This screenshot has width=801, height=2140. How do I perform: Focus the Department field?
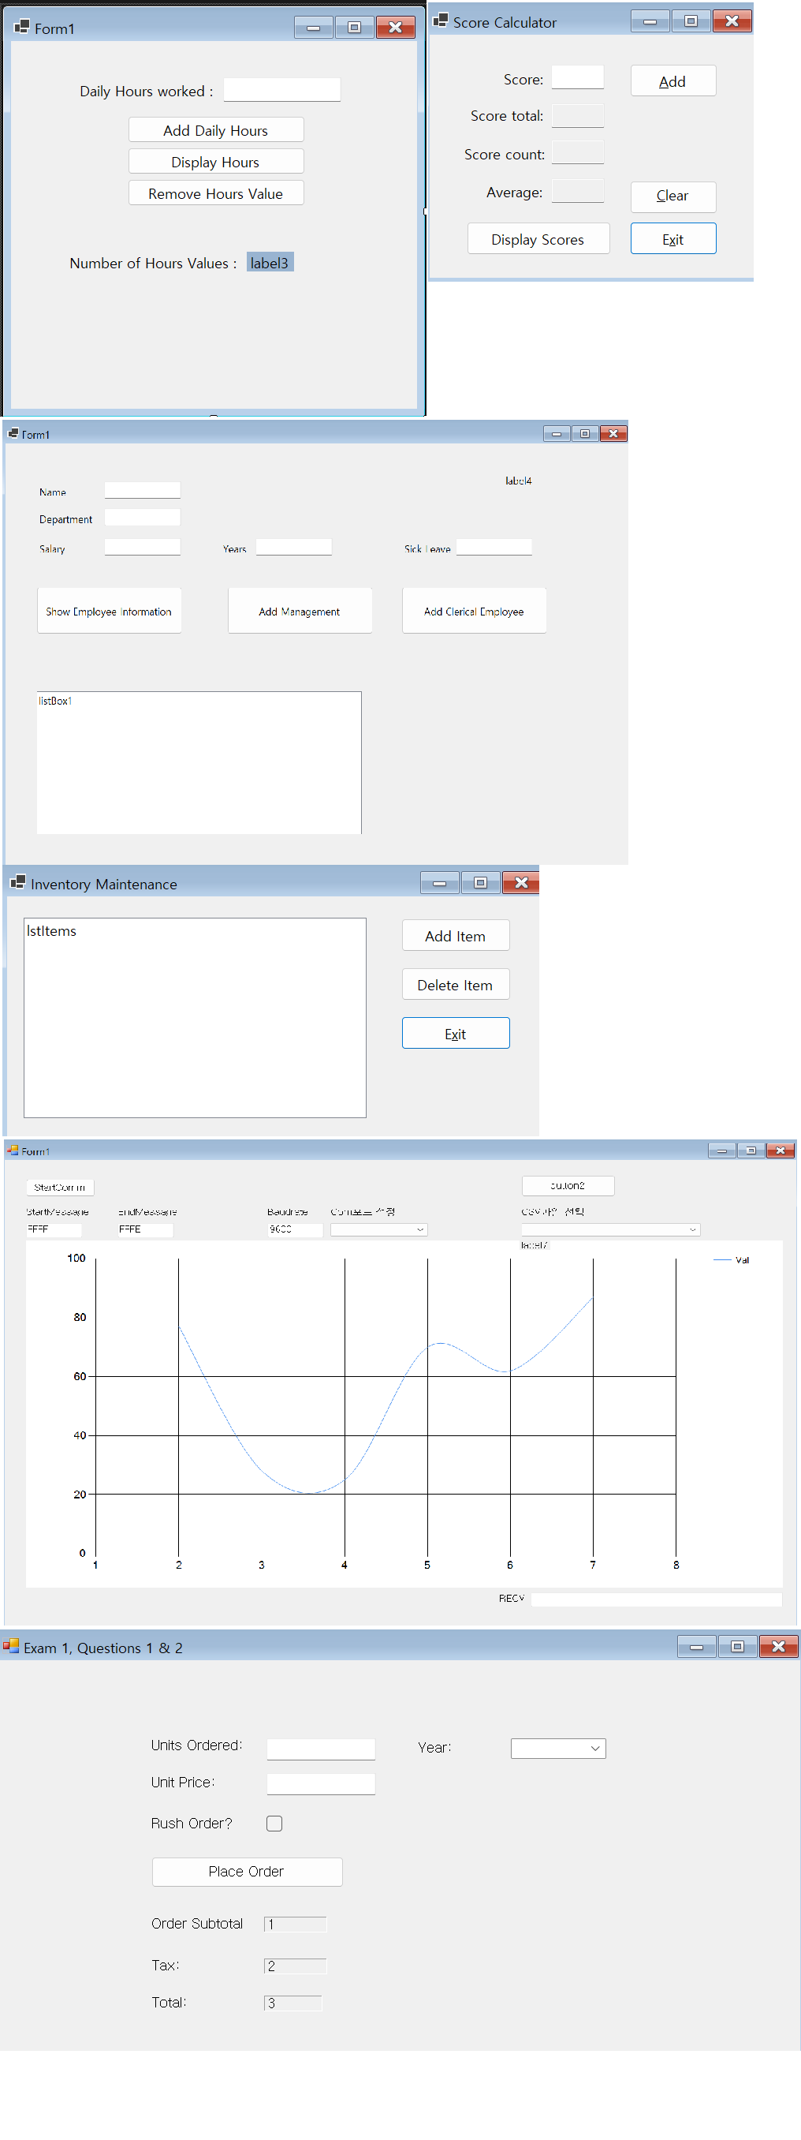(143, 518)
